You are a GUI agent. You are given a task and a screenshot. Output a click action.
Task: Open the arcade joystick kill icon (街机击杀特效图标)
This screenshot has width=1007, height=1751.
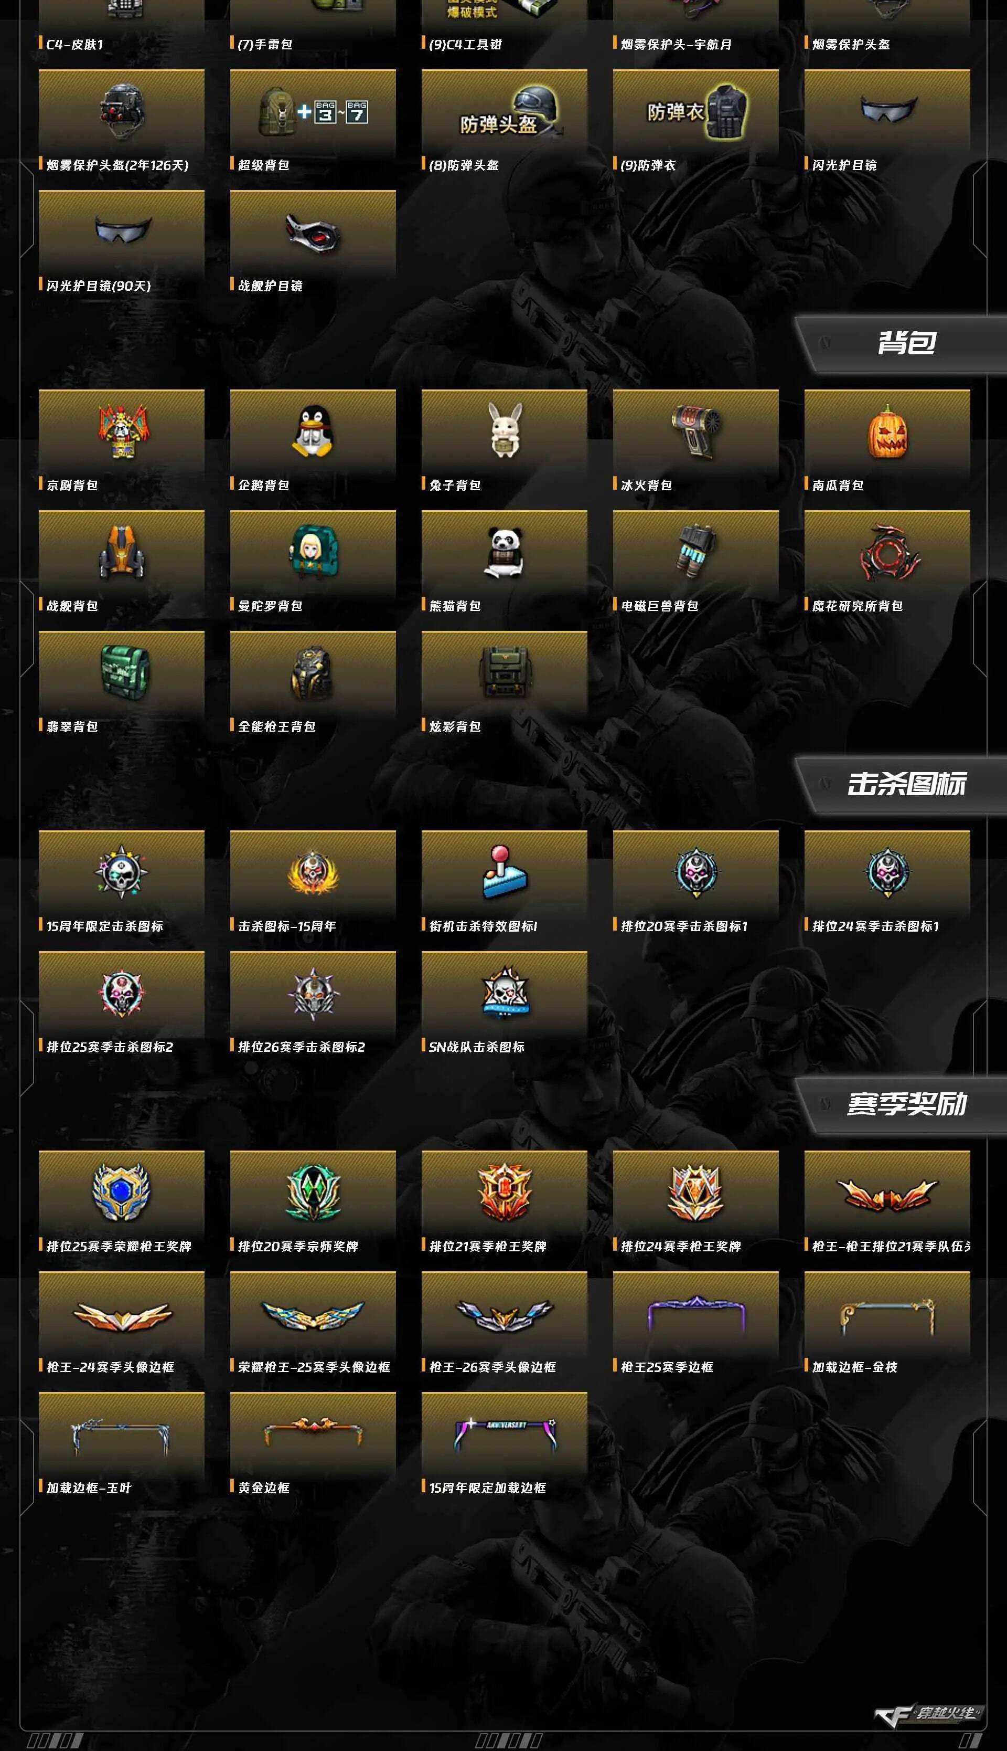(x=504, y=882)
